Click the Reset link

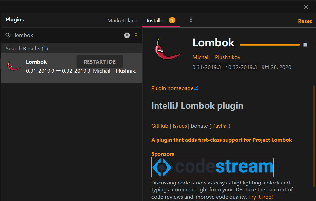coord(305,21)
